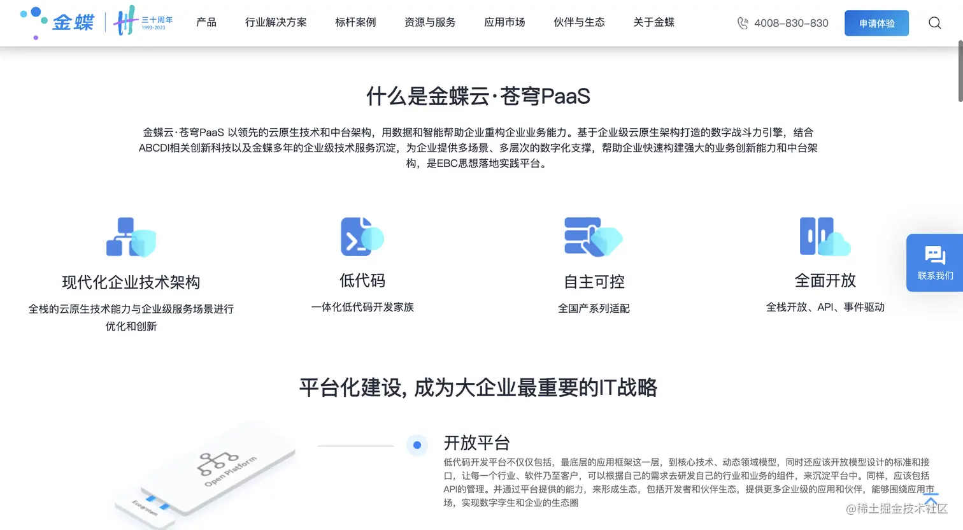Open the 联系我们 chat widget
Image resolution: width=963 pixels, height=530 pixels.
point(934,262)
